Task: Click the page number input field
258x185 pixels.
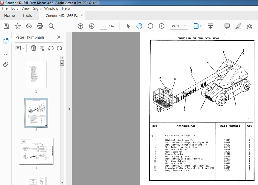Action: pos(103,26)
